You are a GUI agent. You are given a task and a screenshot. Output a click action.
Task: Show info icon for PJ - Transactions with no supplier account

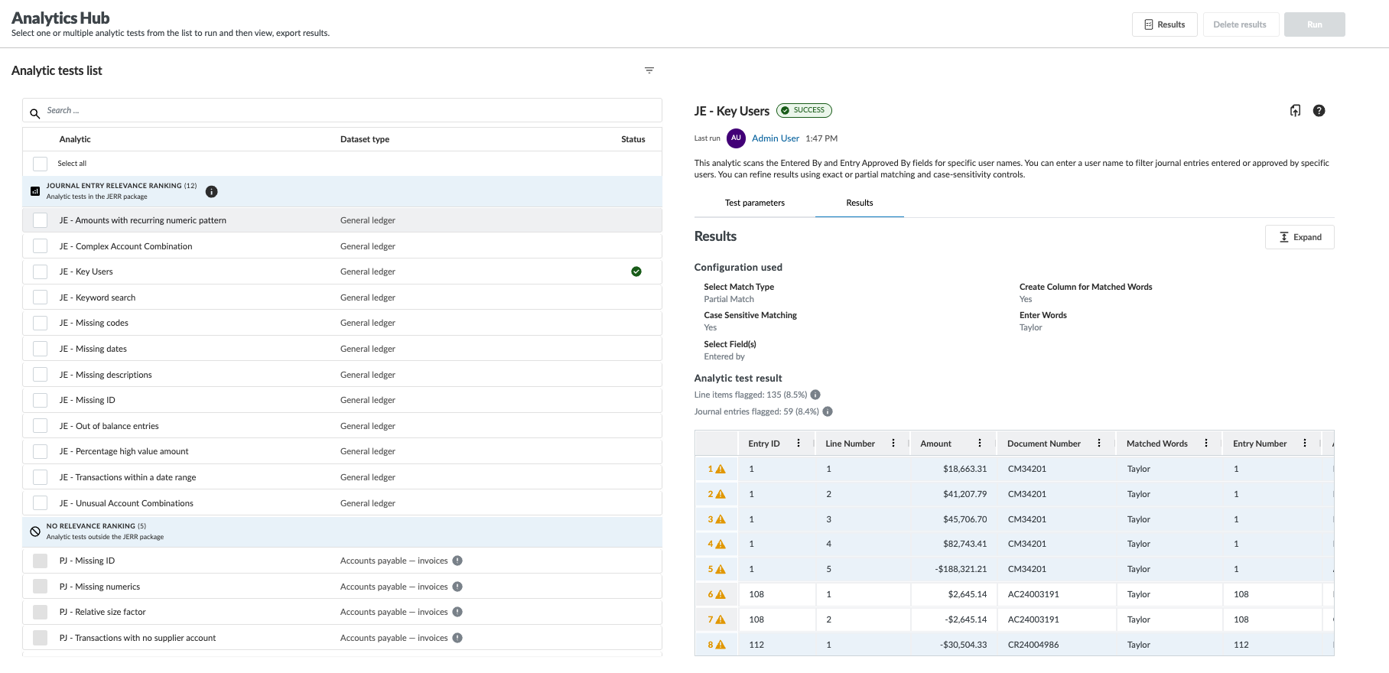click(x=457, y=638)
